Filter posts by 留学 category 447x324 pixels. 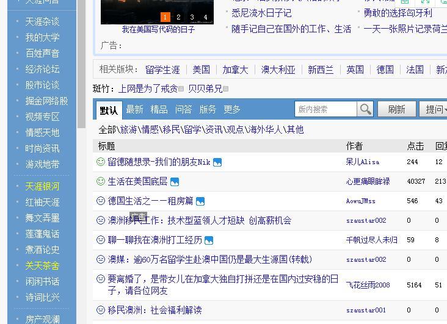pyautogui.click(x=193, y=129)
